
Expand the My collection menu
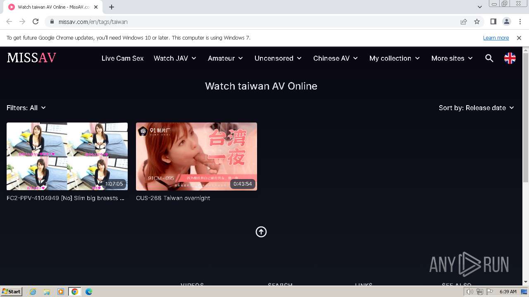pos(395,58)
